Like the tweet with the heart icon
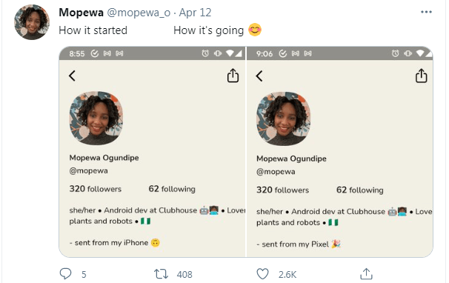The width and height of the screenshot is (449, 283). (262, 274)
